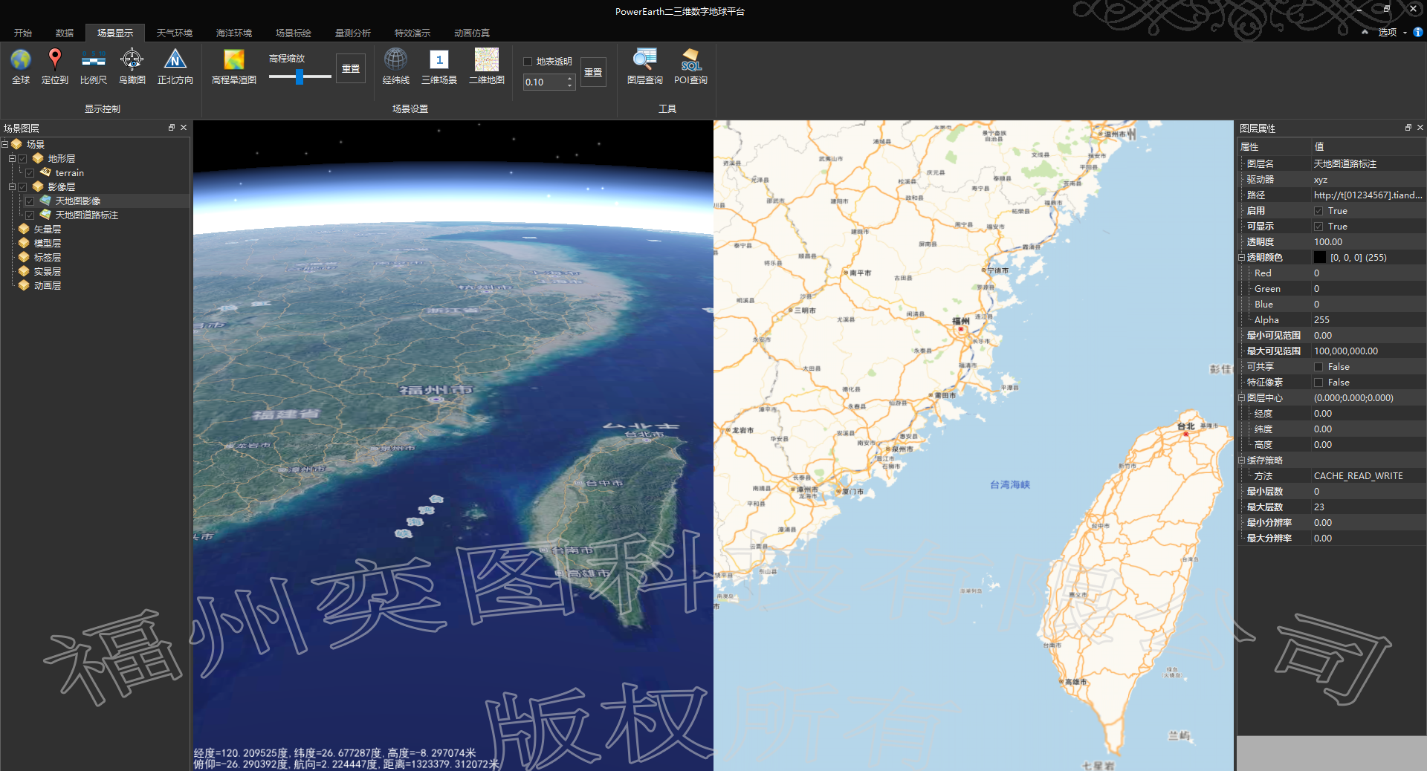Close the 图层属性 panel
The width and height of the screenshot is (1427, 771).
[x=1420, y=128]
